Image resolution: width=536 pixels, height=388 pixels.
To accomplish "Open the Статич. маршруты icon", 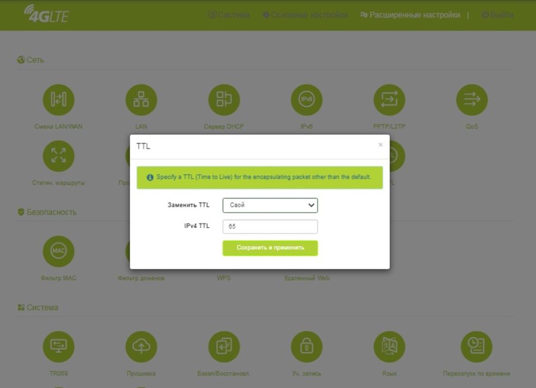I will 58,156.
